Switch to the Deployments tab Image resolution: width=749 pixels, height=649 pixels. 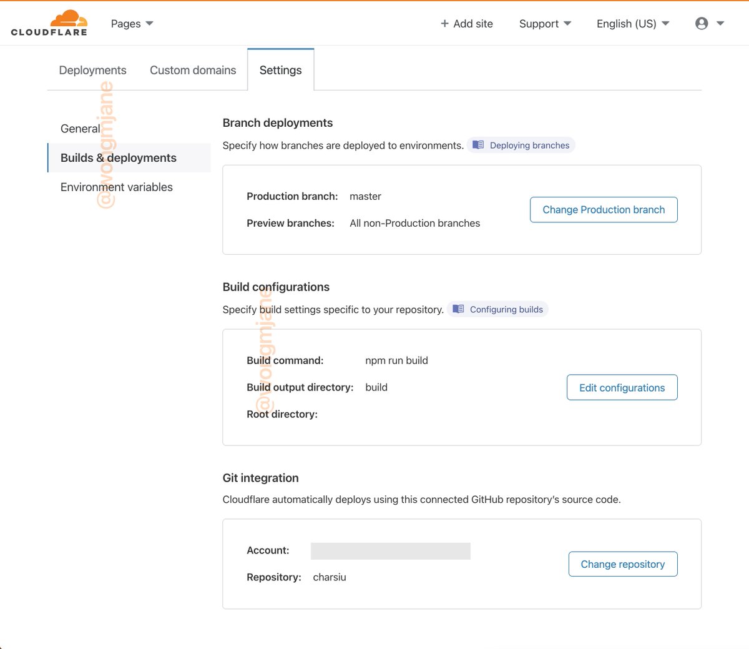[92, 70]
